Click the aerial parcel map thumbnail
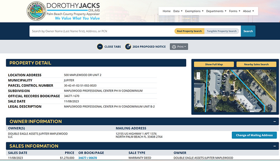 tap(235, 91)
